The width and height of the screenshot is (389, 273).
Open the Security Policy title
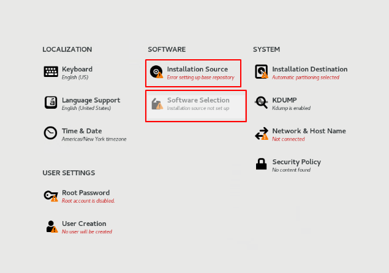[x=296, y=162]
